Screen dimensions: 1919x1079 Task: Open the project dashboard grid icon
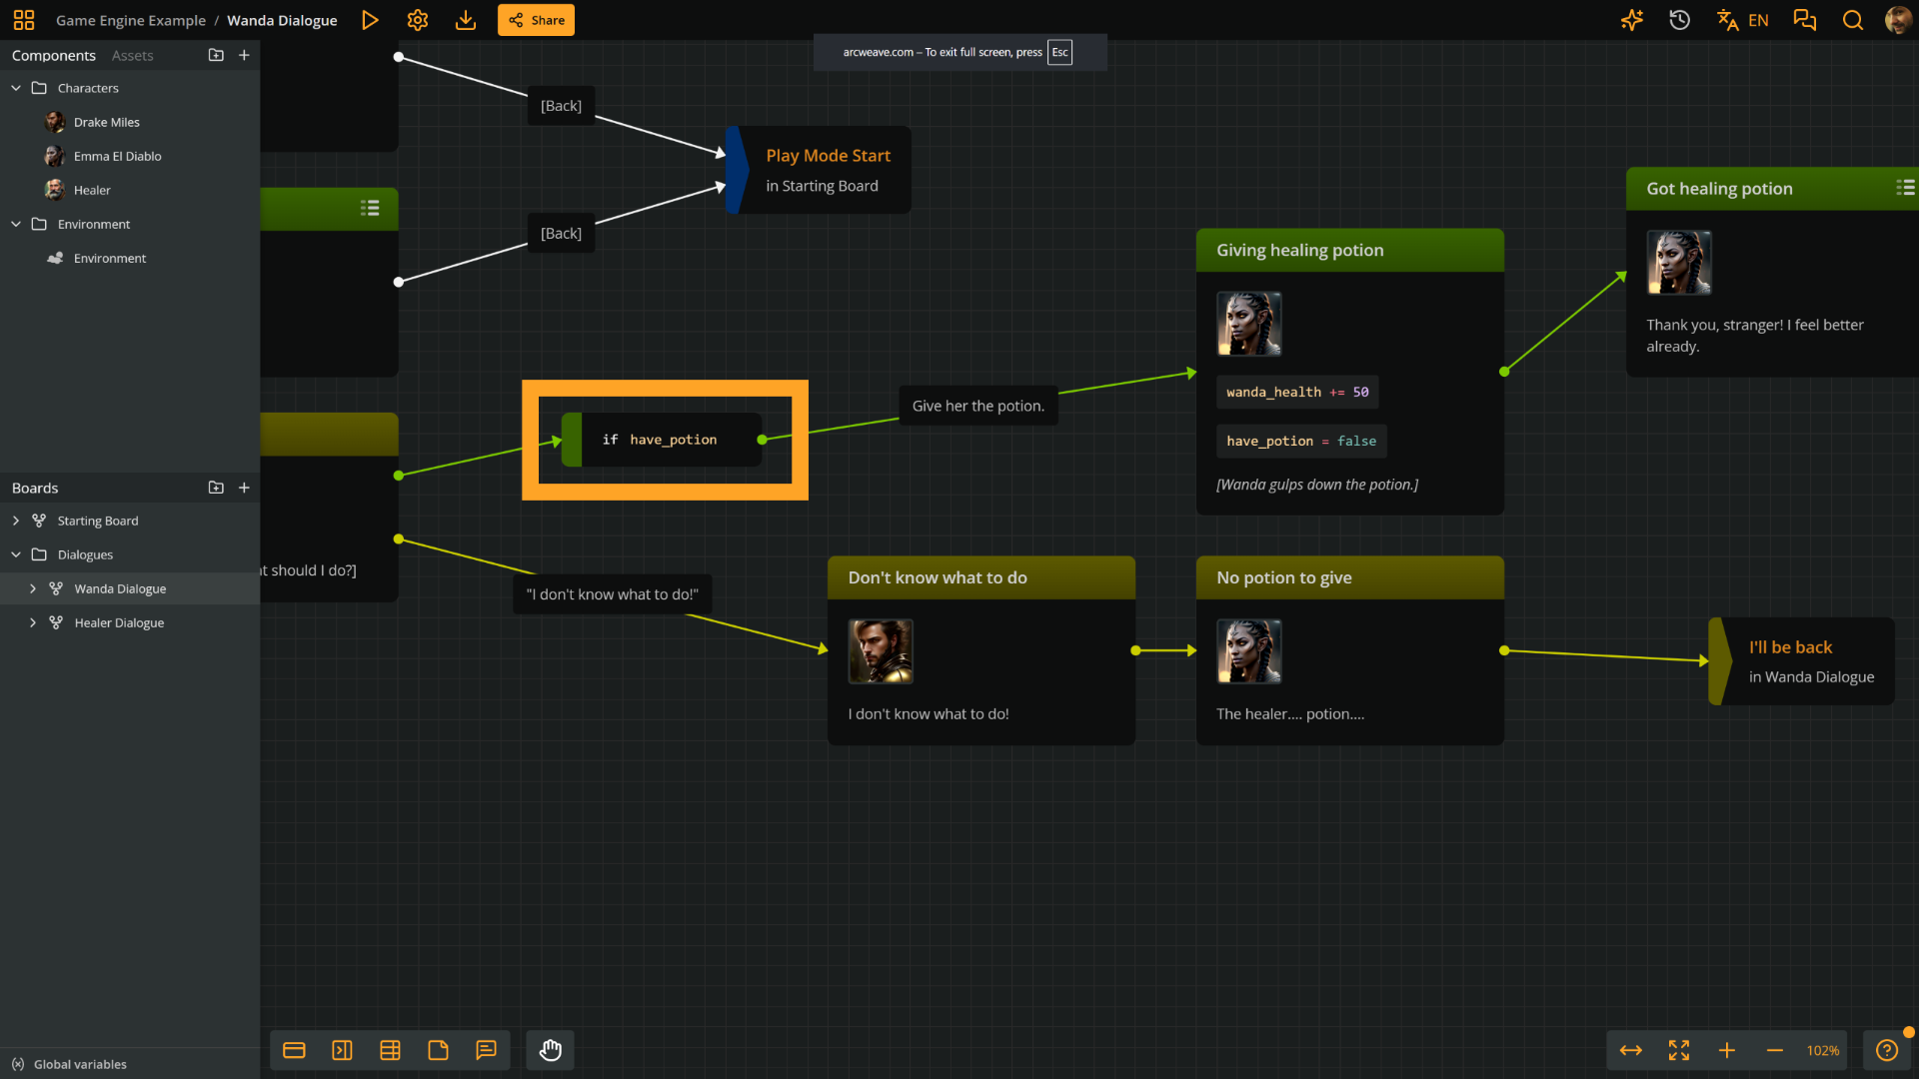[x=24, y=20]
